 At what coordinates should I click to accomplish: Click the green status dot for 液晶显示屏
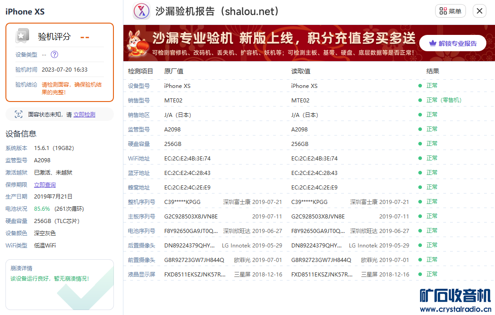(x=420, y=274)
